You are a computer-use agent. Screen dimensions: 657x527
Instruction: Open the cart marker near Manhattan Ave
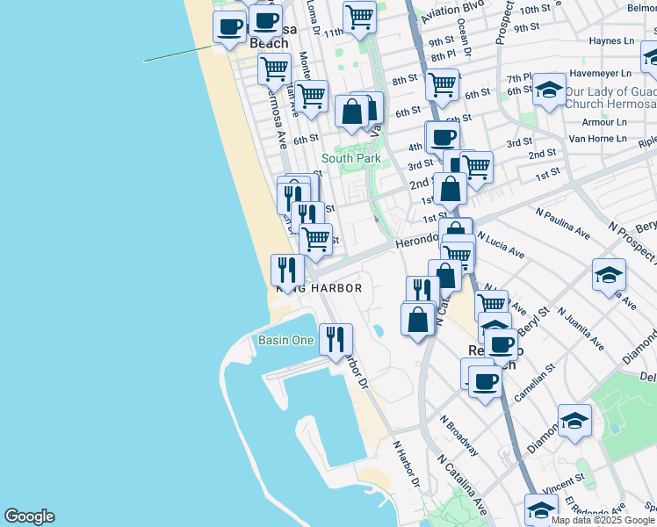pos(311,98)
